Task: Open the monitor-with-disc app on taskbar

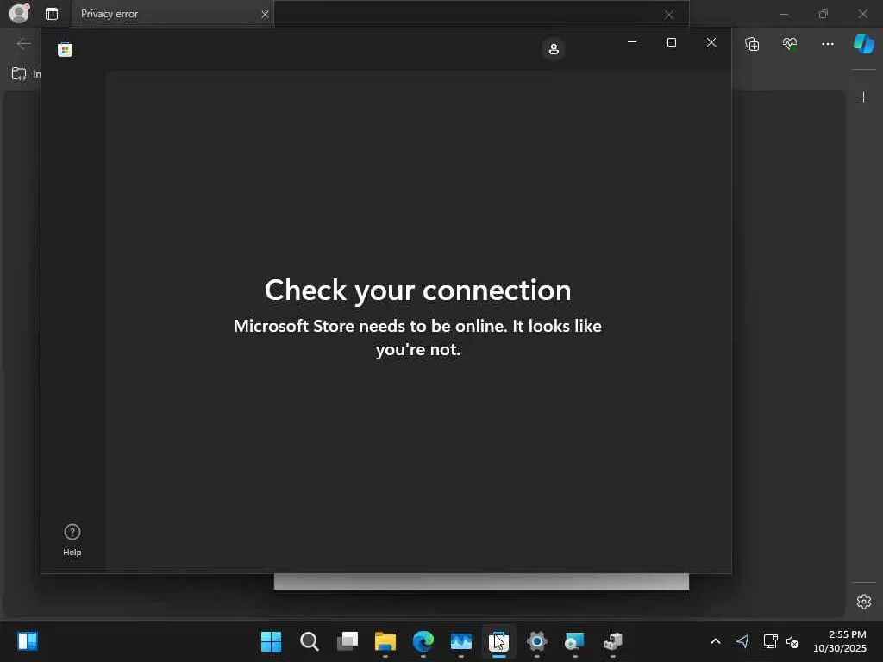Action: point(575,641)
